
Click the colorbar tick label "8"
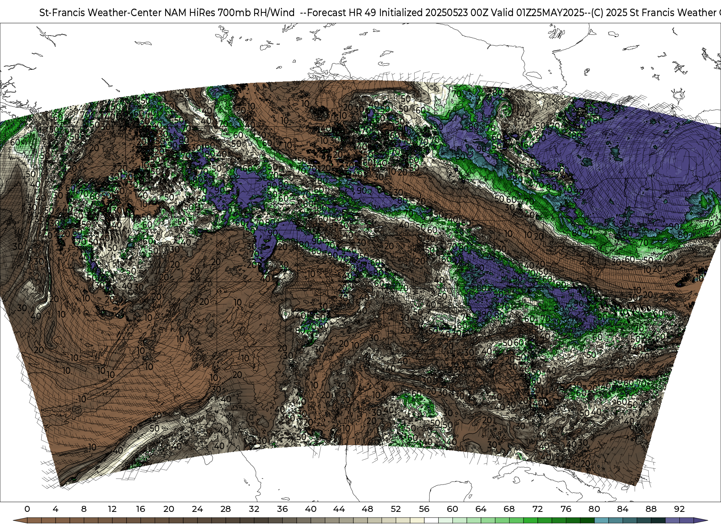pyautogui.click(x=84, y=509)
